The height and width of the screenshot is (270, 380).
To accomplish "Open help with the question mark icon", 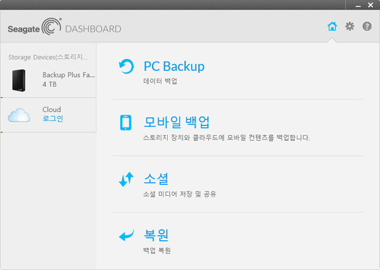I will [x=367, y=26].
